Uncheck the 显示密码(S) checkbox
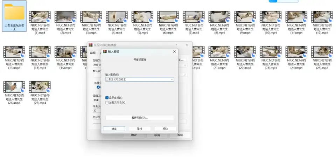336x163 pixels. [107, 98]
